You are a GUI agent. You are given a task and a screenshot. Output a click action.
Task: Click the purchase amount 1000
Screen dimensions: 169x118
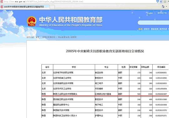[x=150, y=94]
